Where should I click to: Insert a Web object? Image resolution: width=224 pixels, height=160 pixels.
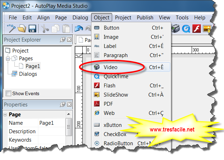[131, 113]
